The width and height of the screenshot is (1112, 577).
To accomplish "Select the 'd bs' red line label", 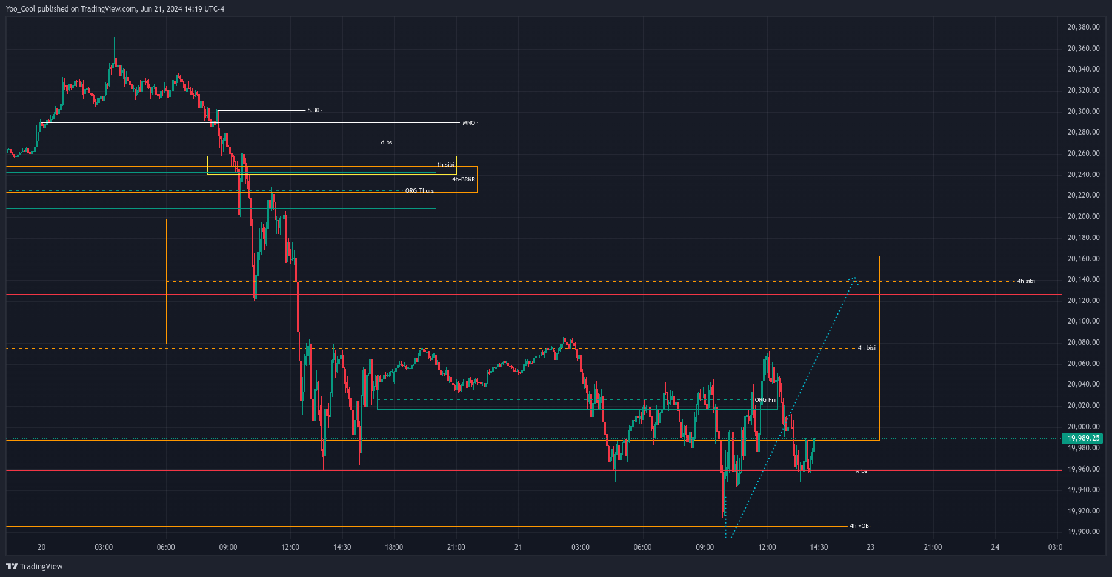I will [386, 142].
